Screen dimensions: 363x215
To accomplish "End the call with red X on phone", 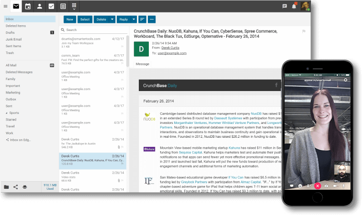I will tap(318, 186).
